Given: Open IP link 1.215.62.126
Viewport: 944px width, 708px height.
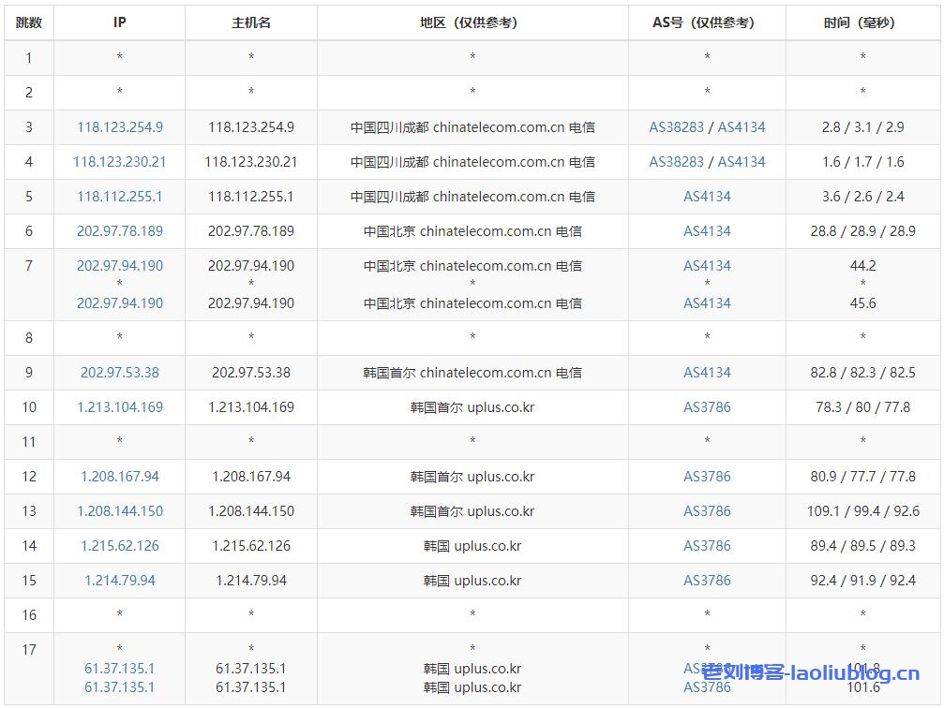Looking at the screenshot, I should point(120,546).
